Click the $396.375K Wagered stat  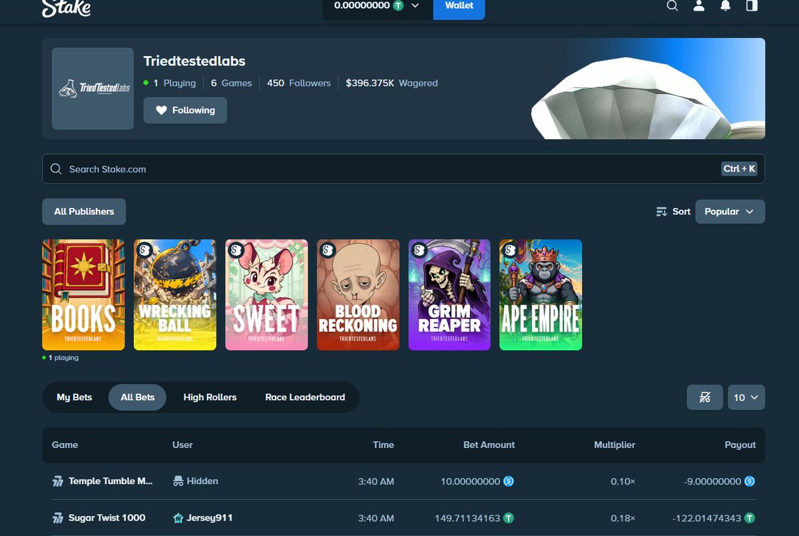point(392,83)
